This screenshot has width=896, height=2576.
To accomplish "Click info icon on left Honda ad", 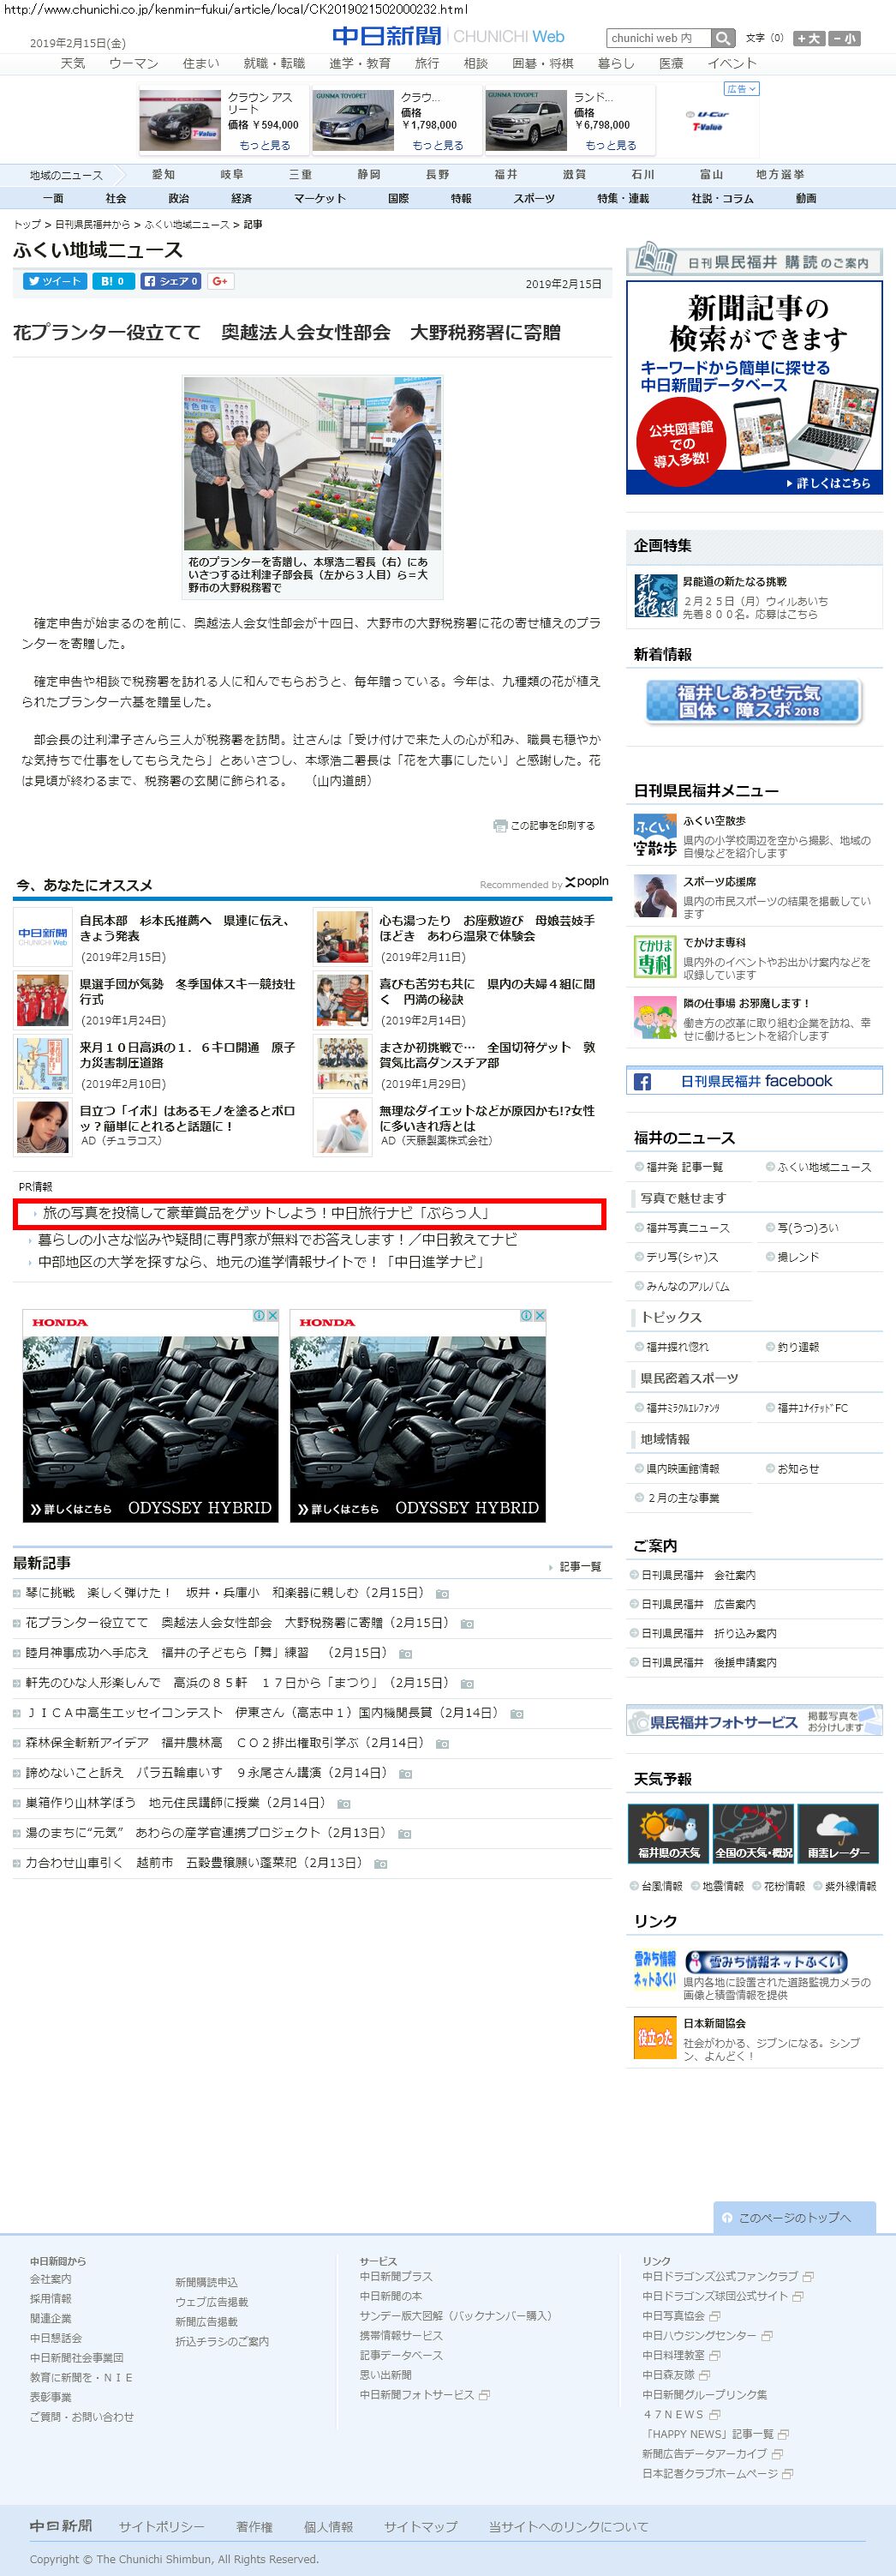I will [259, 1315].
